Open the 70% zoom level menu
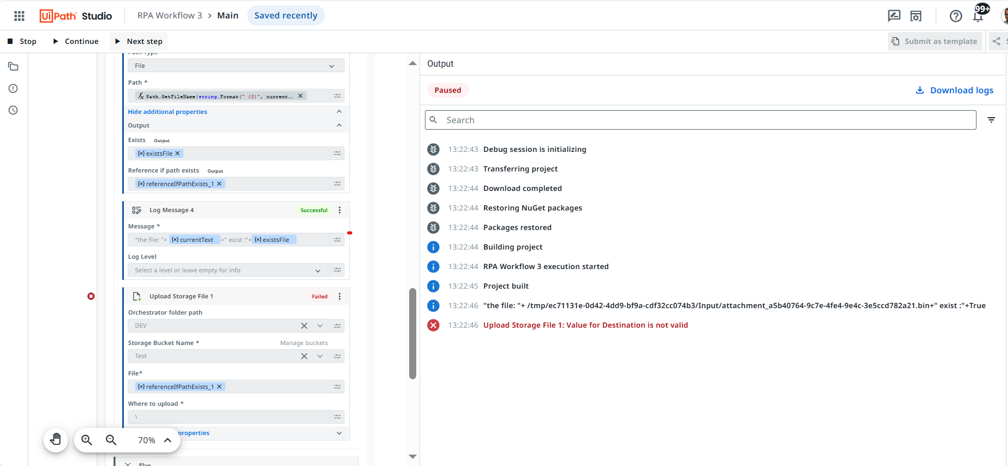 155,440
